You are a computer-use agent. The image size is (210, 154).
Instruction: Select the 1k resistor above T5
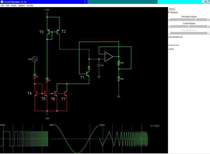point(47,80)
